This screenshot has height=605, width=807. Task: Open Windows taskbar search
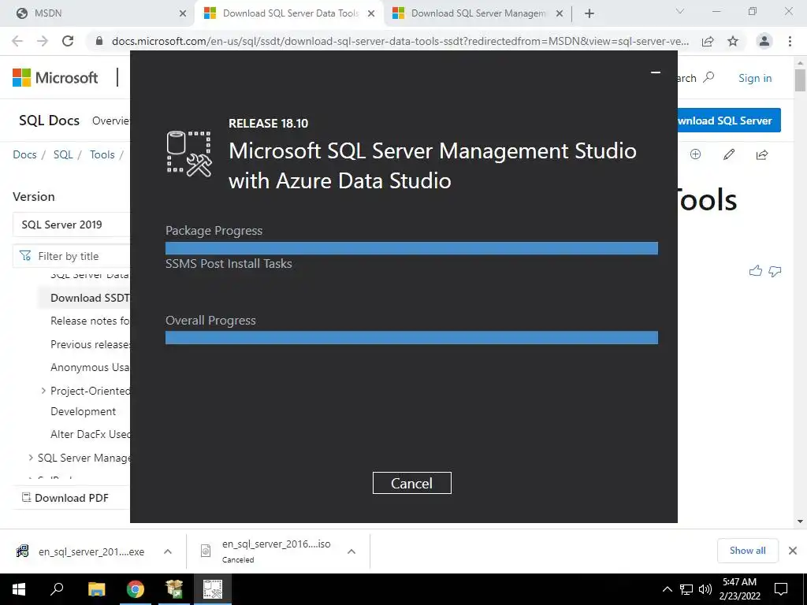click(57, 589)
